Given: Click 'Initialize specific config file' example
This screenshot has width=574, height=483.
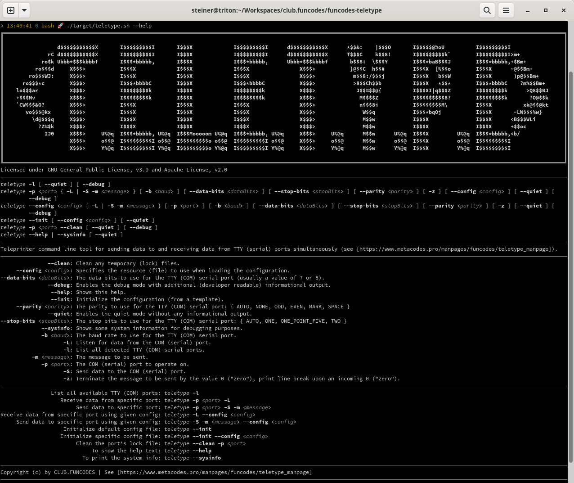Looking at the screenshot, I should tap(164, 436).
